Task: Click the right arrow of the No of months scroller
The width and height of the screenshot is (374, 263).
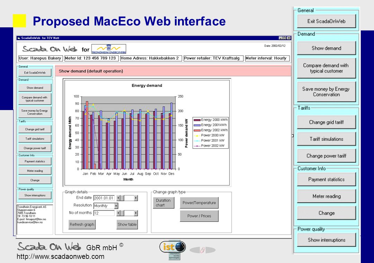Action: click(136, 213)
